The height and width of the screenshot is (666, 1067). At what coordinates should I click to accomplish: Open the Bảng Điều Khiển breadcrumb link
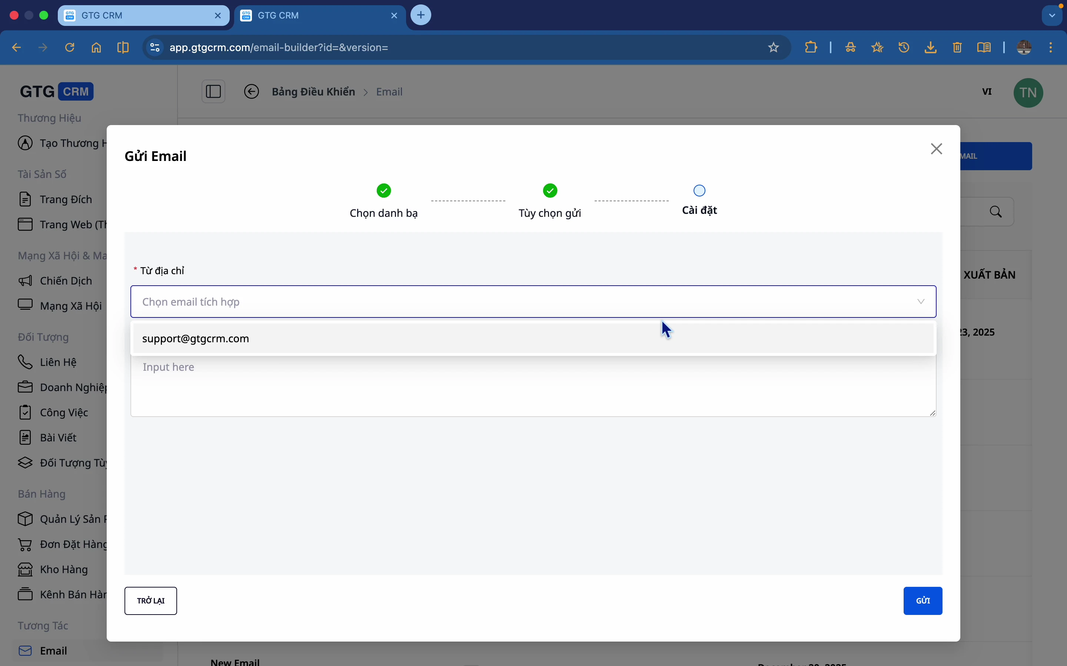313,92
